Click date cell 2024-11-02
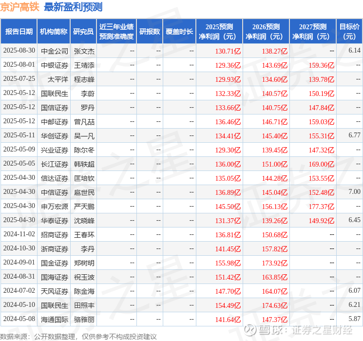The height and width of the screenshot is (341, 363). [19, 234]
